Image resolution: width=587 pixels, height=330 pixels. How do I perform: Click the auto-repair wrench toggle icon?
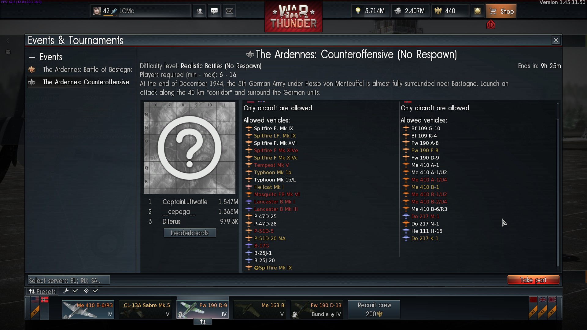click(x=66, y=291)
